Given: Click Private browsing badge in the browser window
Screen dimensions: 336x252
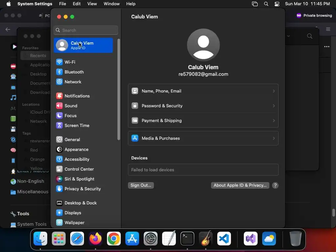Looking at the screenshot, I should pyautogui.click(x=314, y=15).
